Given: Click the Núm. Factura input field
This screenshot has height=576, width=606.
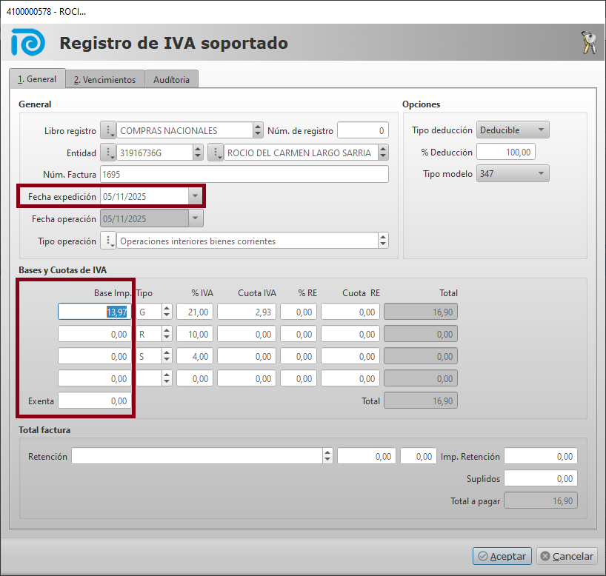Looking at the screenshot, I should coord(244,174).
